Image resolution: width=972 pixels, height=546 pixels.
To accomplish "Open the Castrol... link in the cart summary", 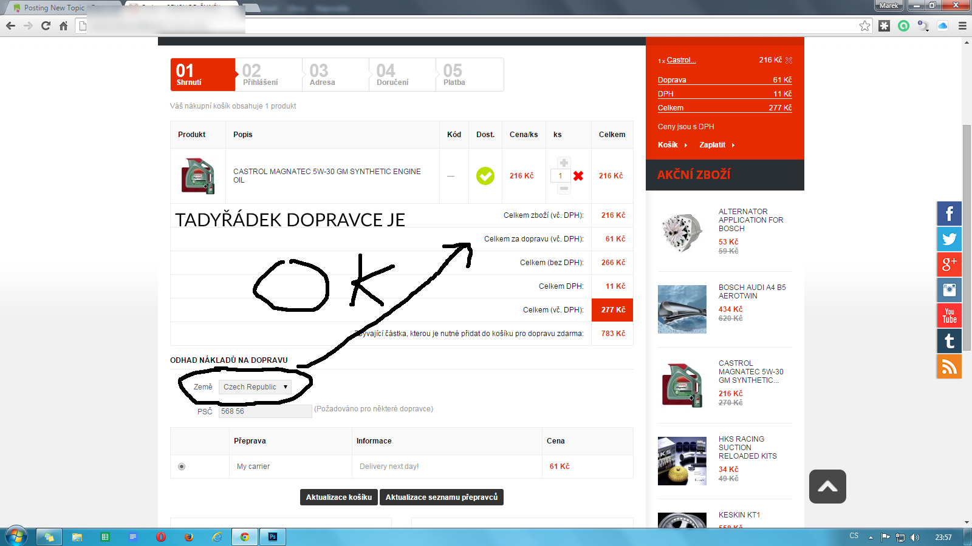I will tap(682, 60).
